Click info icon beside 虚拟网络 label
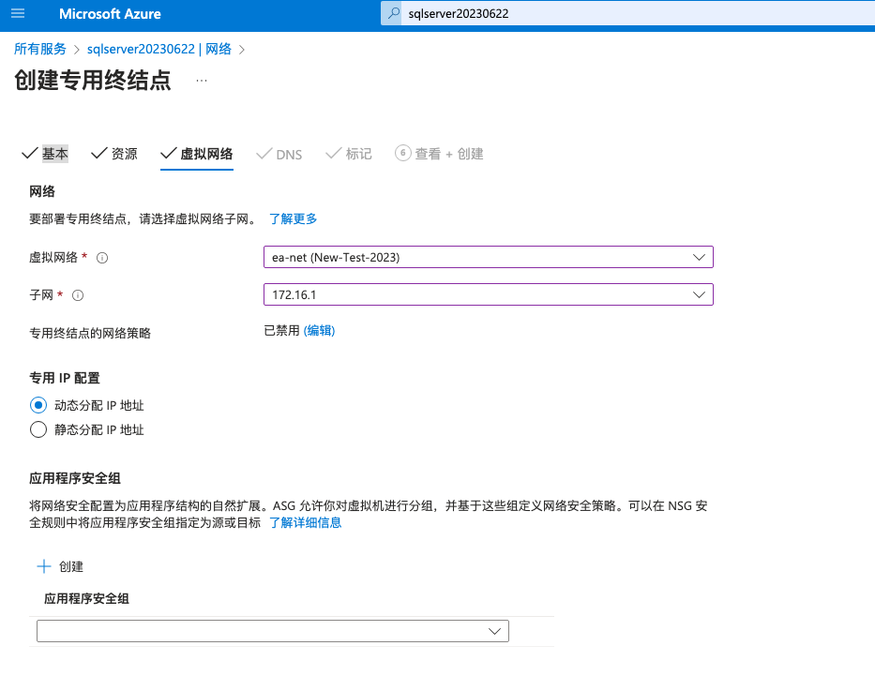The image size is (875, 676). [x=102, y=258]
